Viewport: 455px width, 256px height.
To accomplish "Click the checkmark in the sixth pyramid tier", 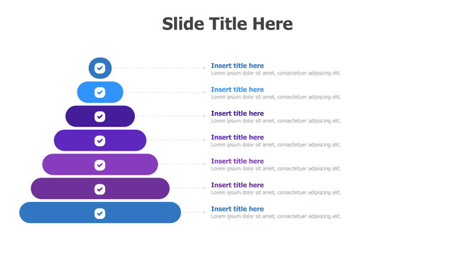I will tap(100, 188).
